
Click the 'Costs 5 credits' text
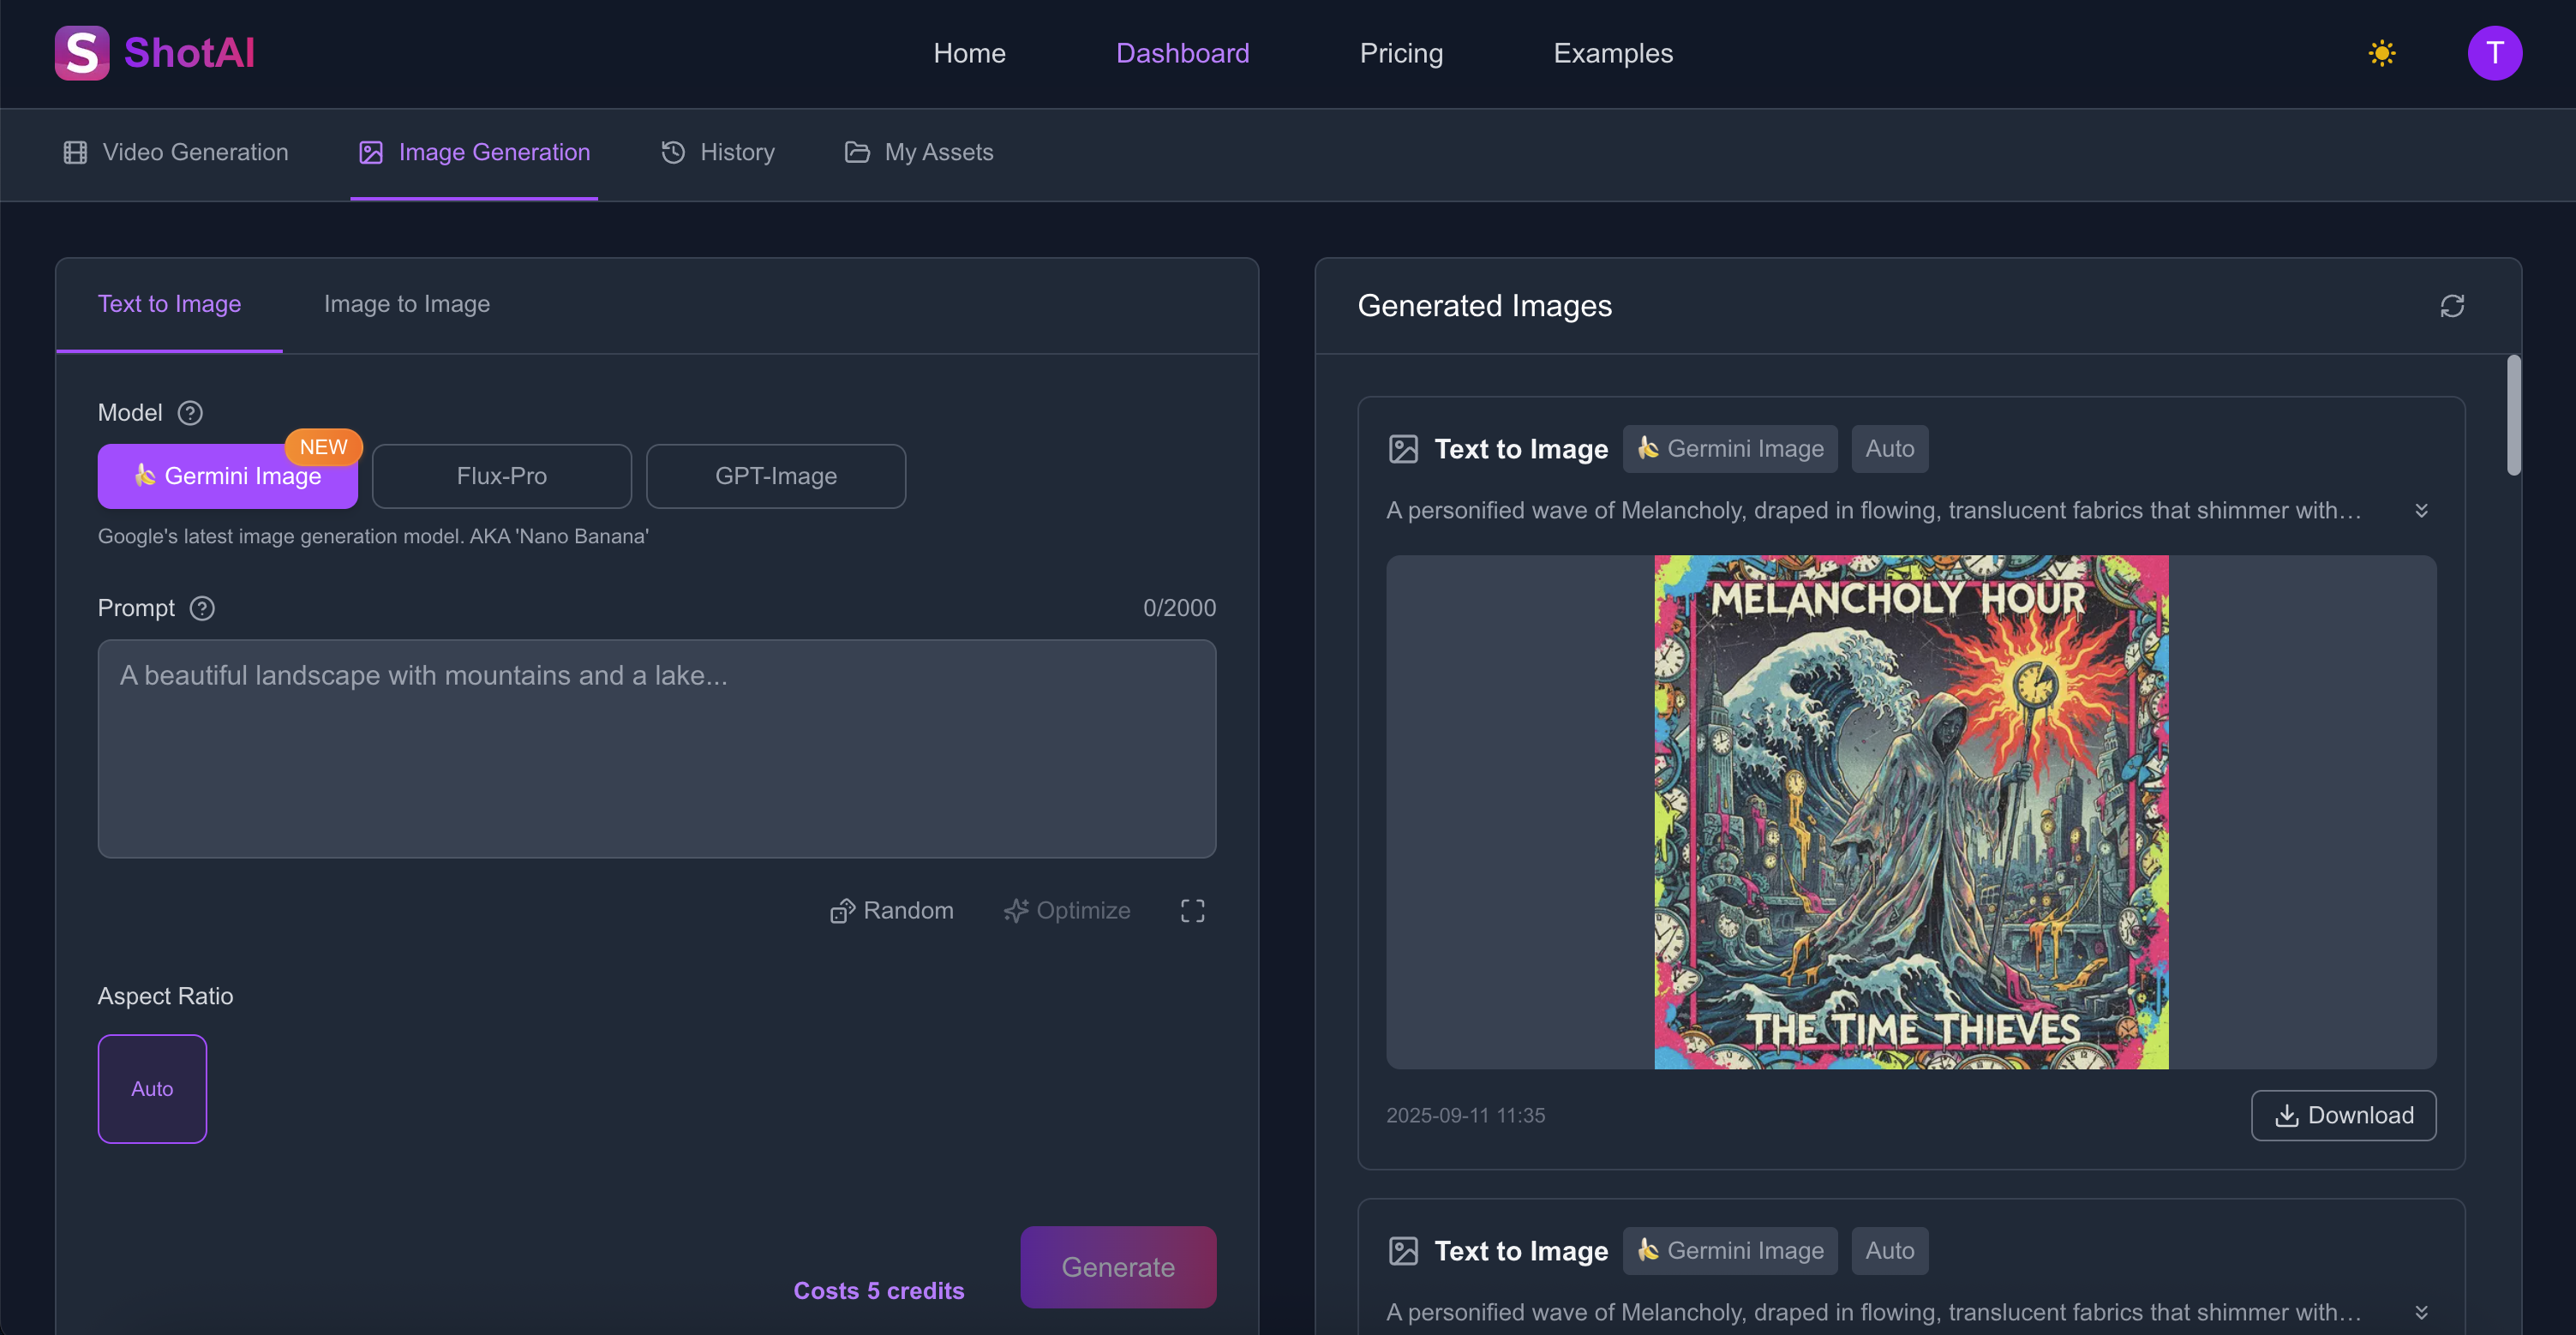tap(878, 1291)
